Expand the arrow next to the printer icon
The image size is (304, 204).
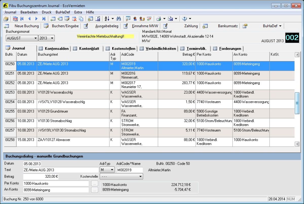[164, 18]
